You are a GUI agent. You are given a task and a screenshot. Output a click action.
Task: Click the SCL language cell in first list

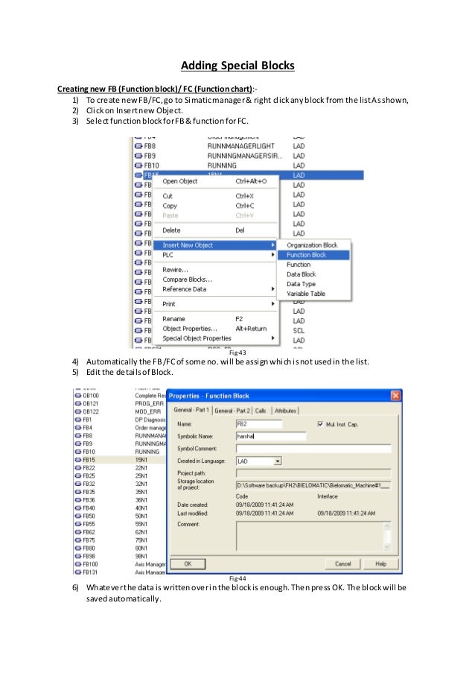(299, 330)
